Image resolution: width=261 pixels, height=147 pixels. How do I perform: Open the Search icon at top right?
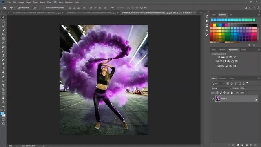point(246,8)
